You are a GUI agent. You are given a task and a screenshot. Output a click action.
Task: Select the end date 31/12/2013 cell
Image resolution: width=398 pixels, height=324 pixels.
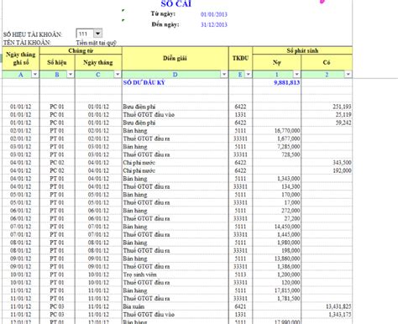[214, 24]
